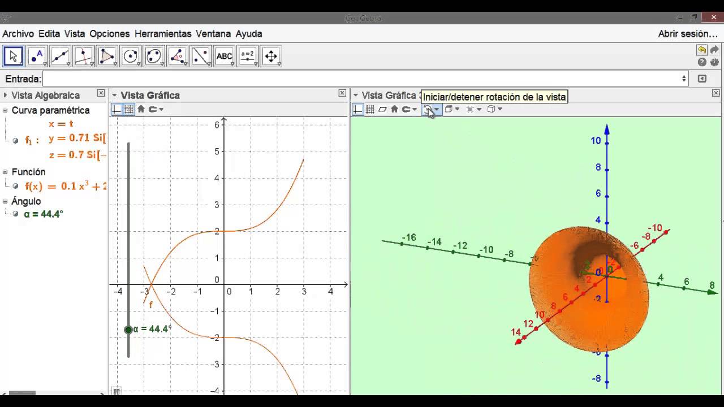Click the input help icon beside Entrada
The image size is (724, 407).
[702, 79]
